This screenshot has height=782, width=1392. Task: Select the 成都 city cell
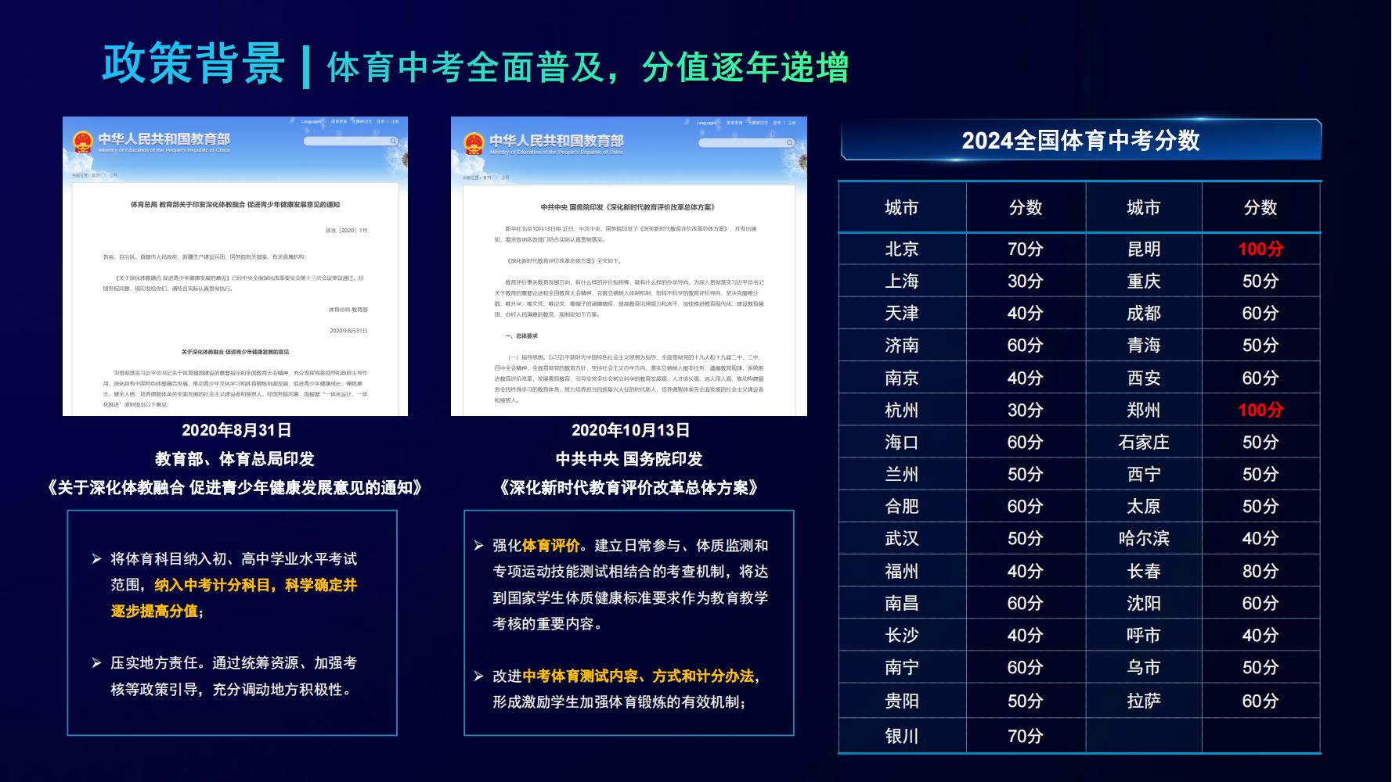(x=1144, y=313)
